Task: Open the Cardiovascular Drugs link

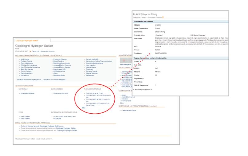Action: click(128, 111)
